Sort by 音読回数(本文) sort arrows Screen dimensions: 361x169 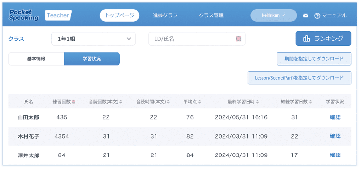coord(120,102)
